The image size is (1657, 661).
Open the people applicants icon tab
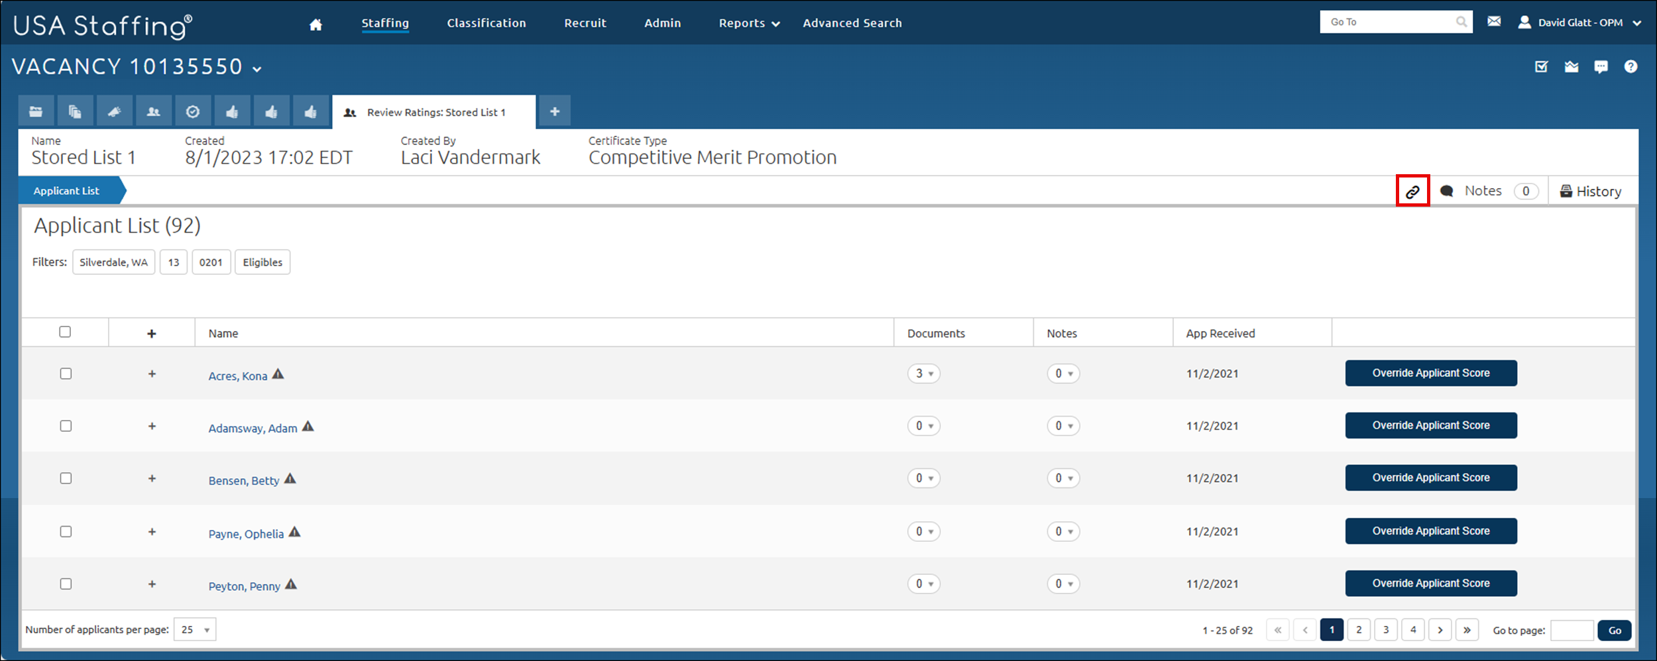[x=153, y=111]
